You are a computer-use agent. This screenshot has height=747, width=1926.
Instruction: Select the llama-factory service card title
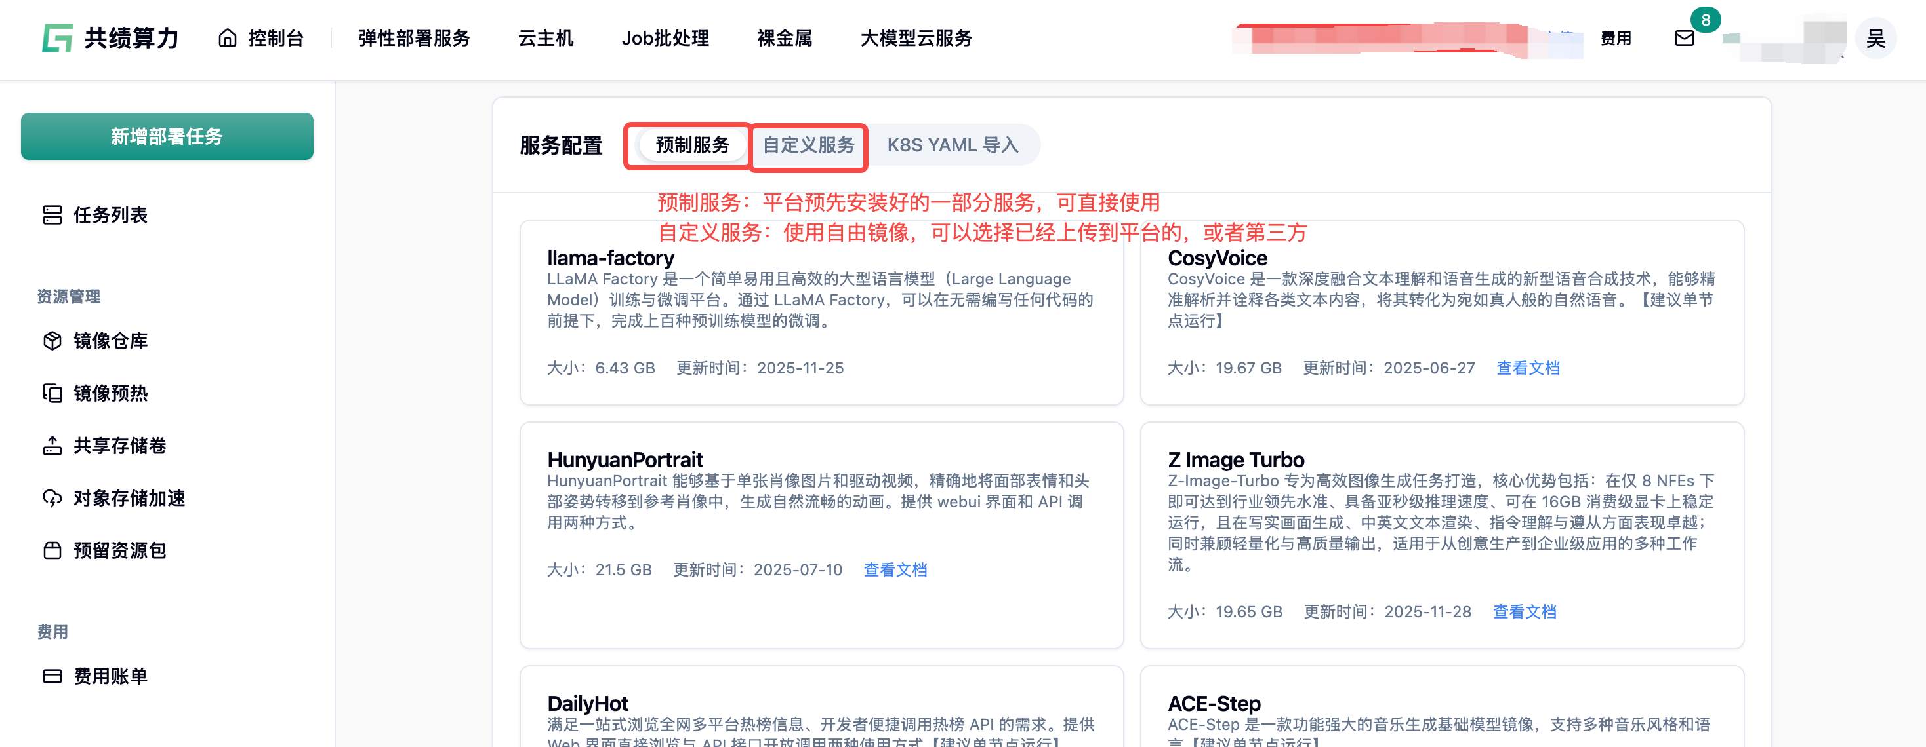610,258
